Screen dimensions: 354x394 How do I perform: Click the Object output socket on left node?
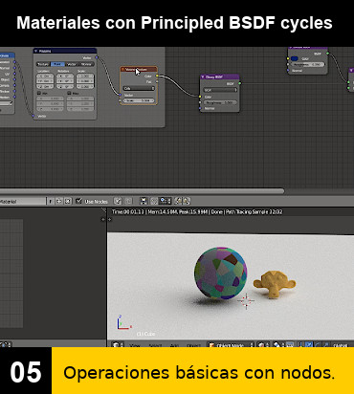click(x=14, y=79)
